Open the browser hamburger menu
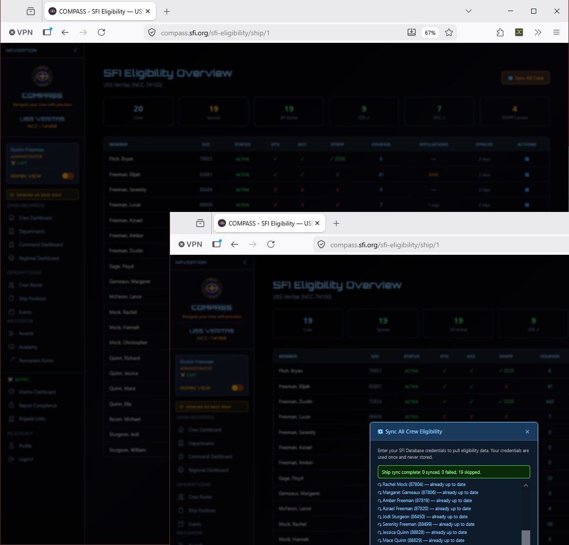This screenshot has height=545, width=569. (556, 32)
